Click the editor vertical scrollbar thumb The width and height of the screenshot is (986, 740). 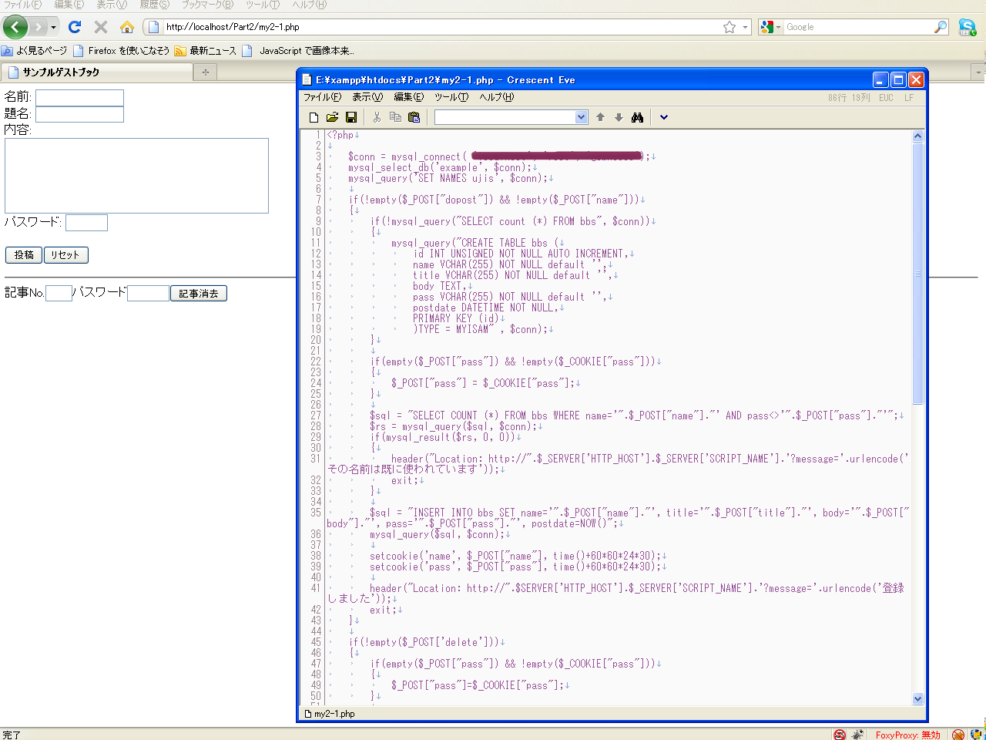point(917,274)
